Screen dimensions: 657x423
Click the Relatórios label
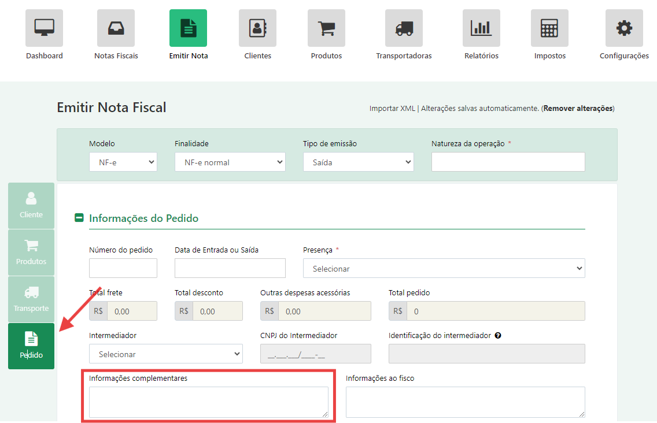(x=481, y=55)
